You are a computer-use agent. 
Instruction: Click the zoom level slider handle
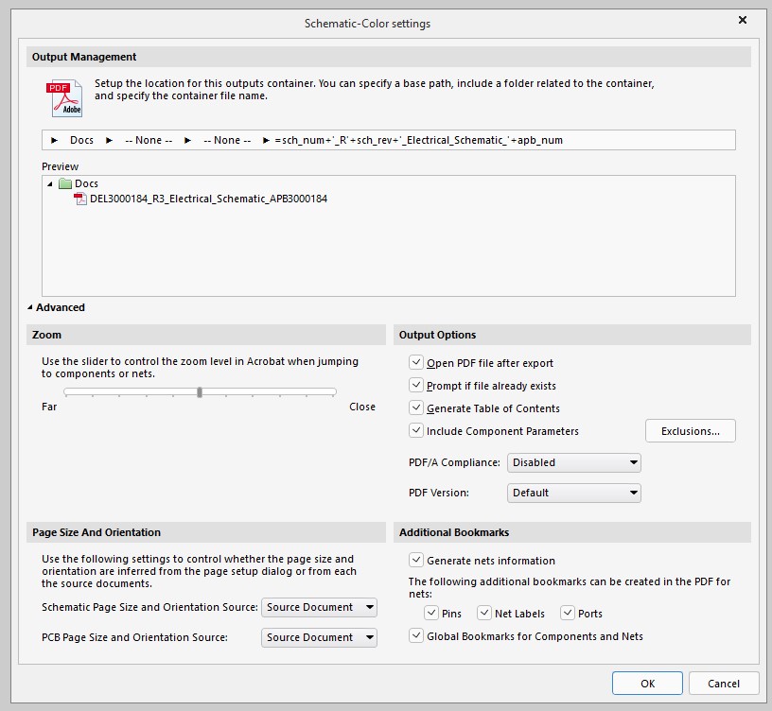point(200,392)
